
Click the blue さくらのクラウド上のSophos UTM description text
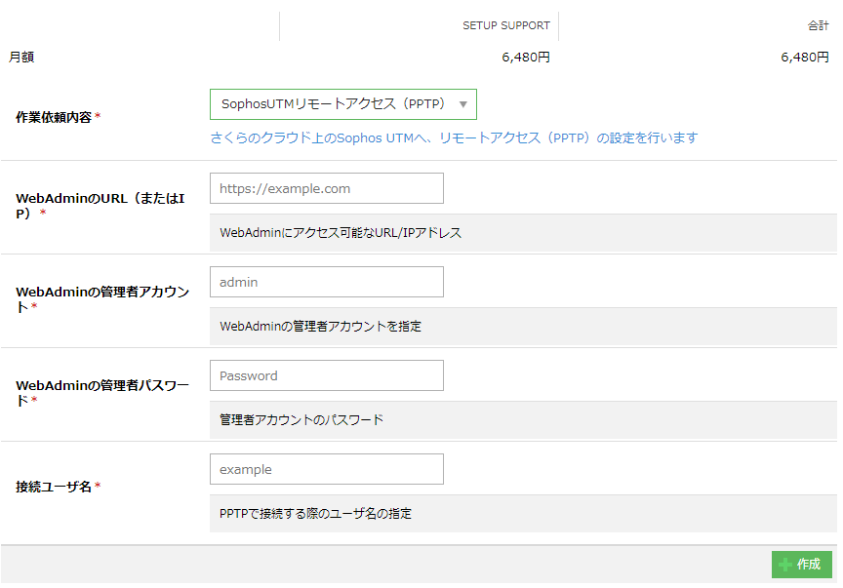point(454,137)
